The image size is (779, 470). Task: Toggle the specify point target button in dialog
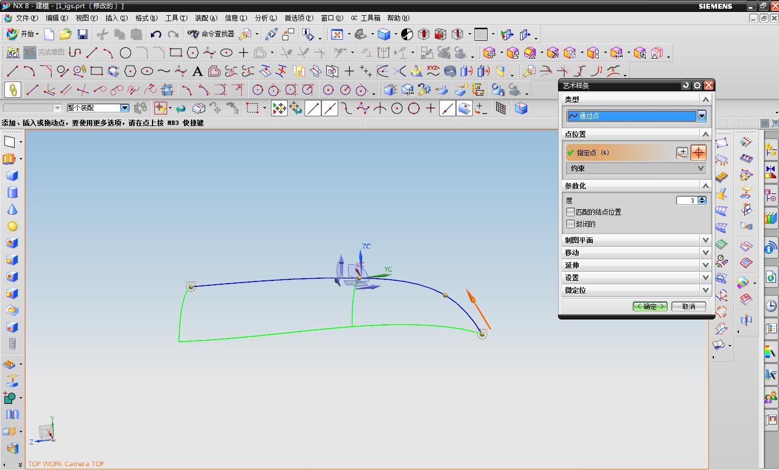click(699, 153)
